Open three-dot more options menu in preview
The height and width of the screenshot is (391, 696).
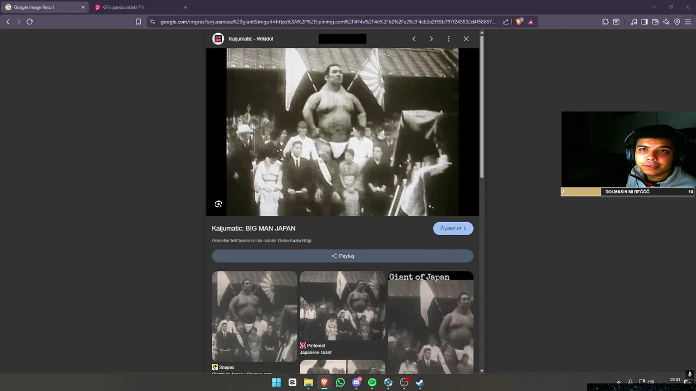coord(449,39)
